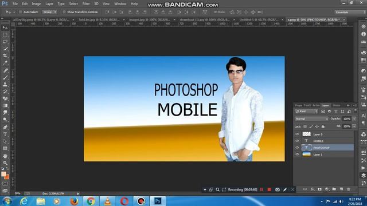367x206 pixels.
Task: Select the Eyedropper tool
Action: 5,62
